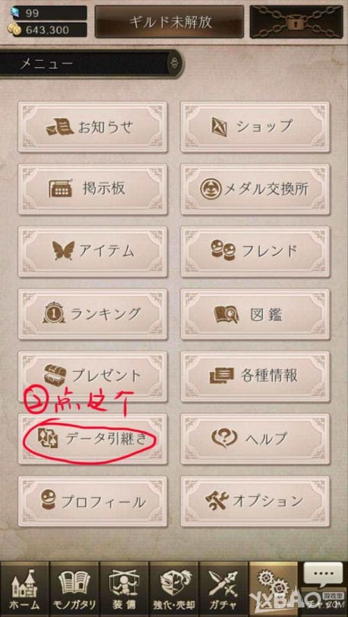This screenshot has height=617, width=348.
Task: Tap the ギルド未解放 guild banner
Action: (x=169, y=22)
